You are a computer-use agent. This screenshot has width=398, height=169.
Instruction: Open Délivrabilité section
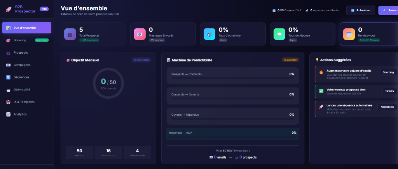27,90
